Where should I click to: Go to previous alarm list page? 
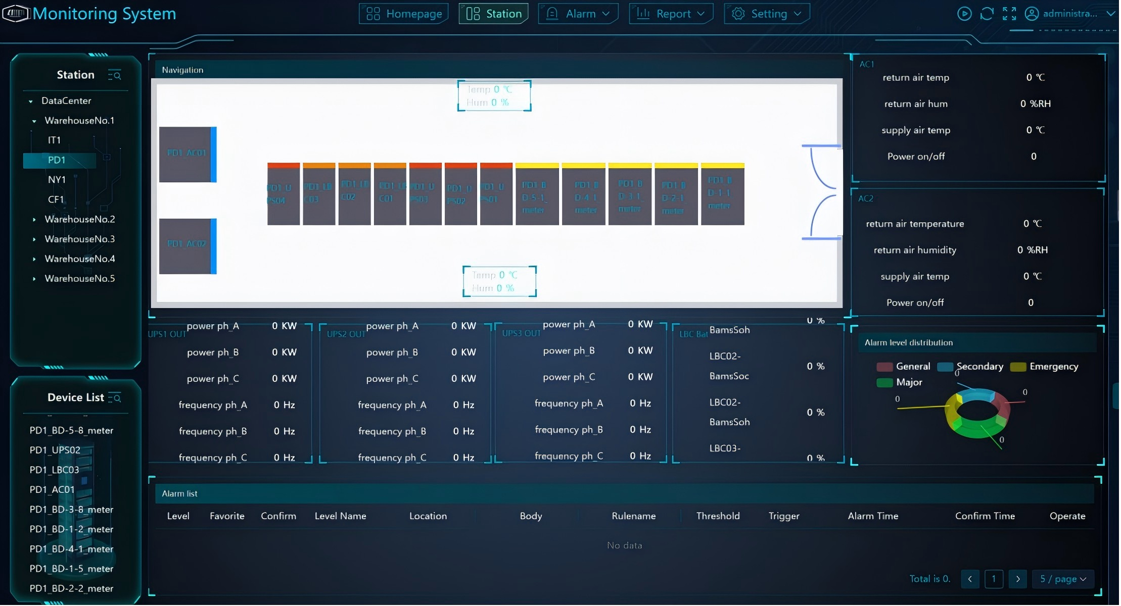pyautogui.click(x=971, y=580)
